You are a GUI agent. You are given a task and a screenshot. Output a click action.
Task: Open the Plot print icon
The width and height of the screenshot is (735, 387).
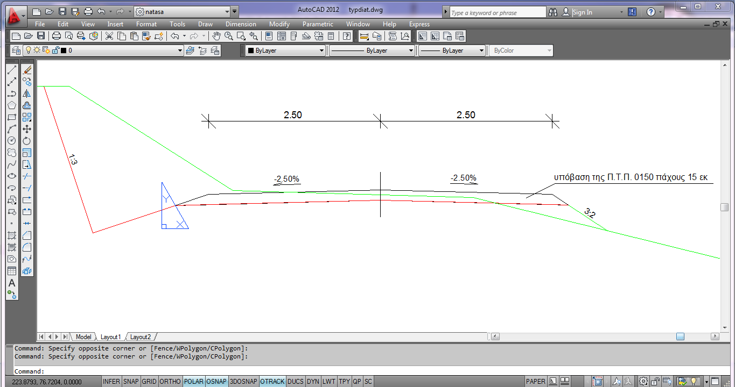coord(57,36)
